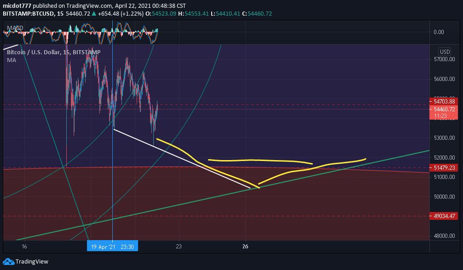Click the 11:23 countdown timer label
463x270 pixels.
tap(440, 116)
